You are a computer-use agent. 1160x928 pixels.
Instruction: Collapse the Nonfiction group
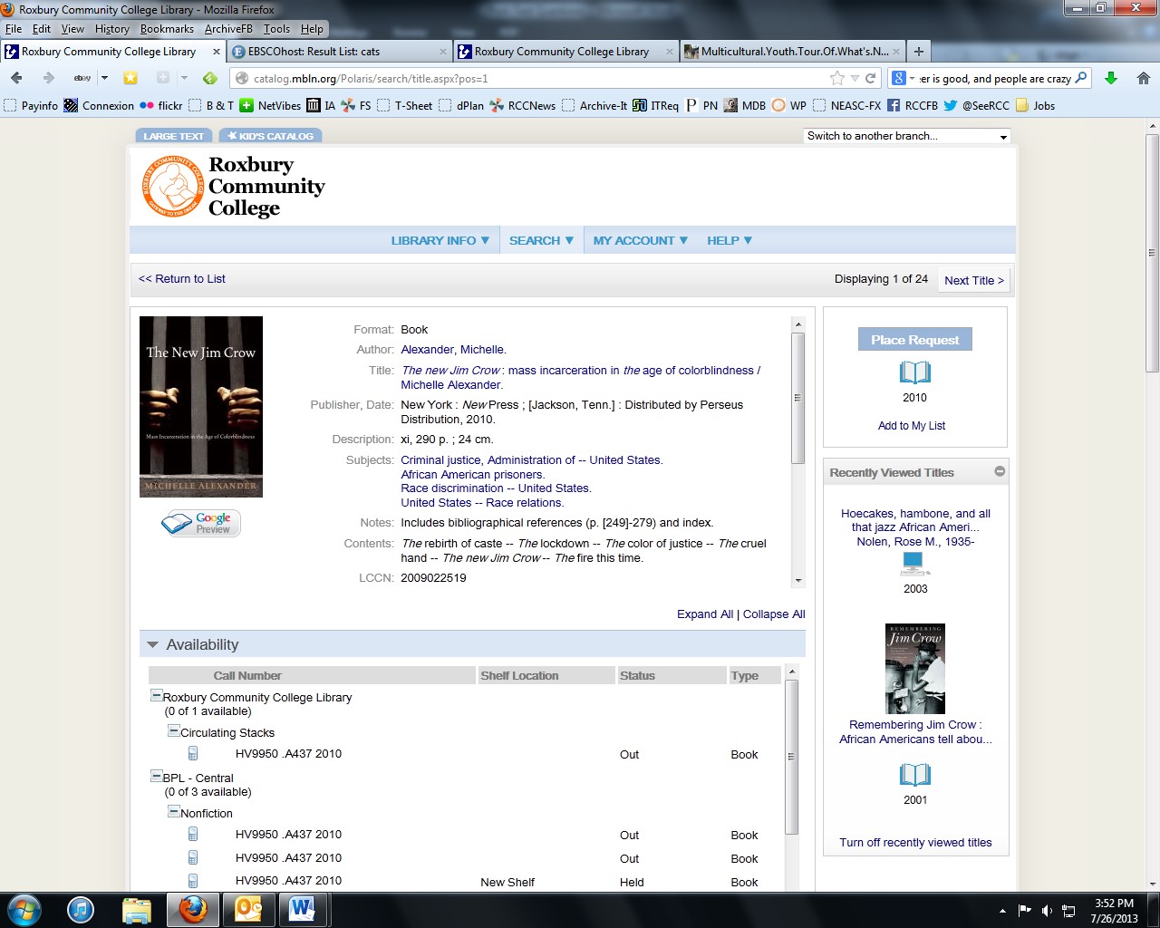pyautogui.click(x=173, y=811)
